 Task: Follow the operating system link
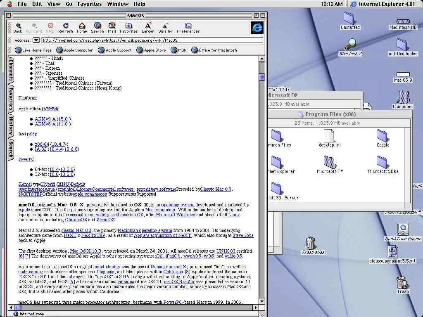pyautogui.click(x=178, y=205)
